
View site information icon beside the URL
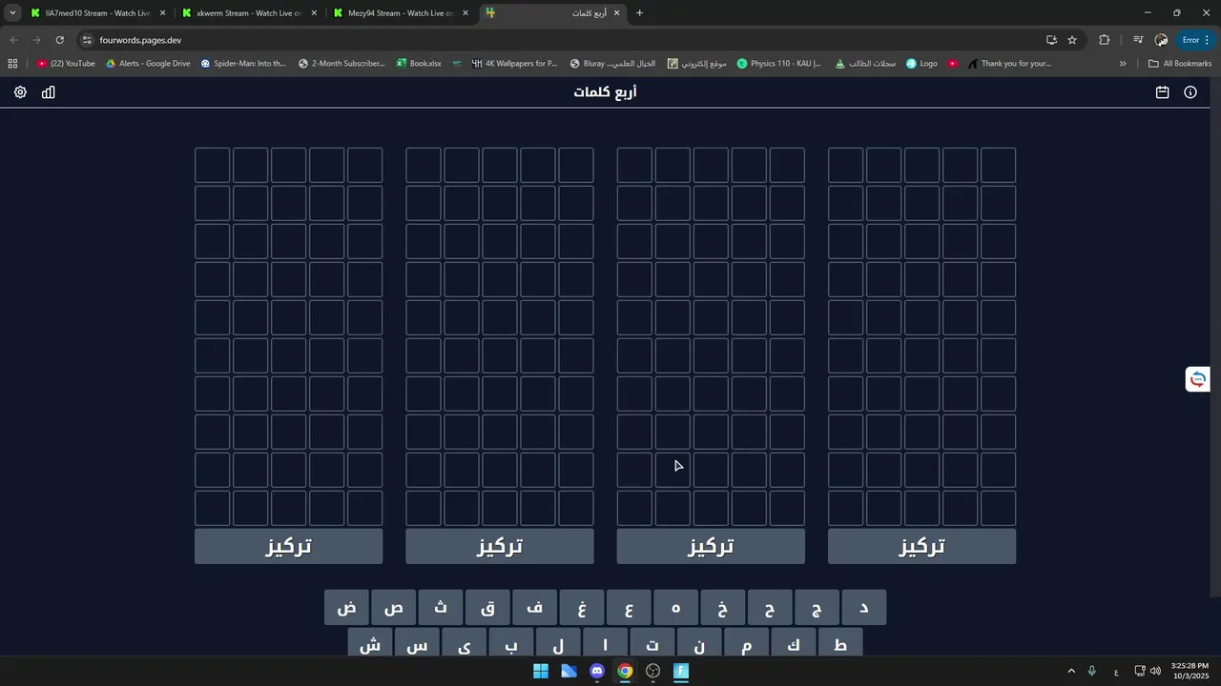point(87,40)
